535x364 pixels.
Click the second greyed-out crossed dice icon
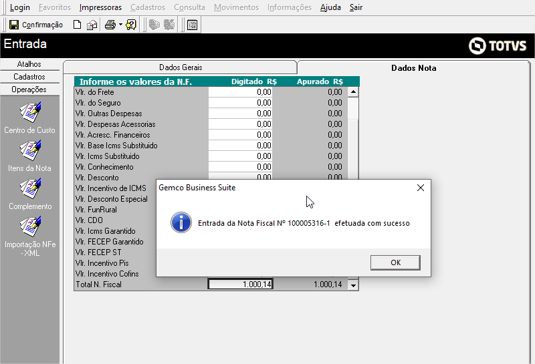(x=169, y=25)
